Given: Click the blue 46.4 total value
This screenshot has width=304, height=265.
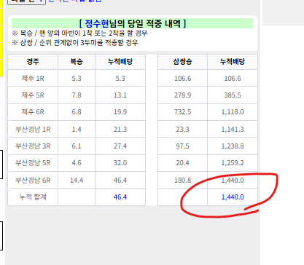Looking at the screenshot, I should click(x=120, y=197).
